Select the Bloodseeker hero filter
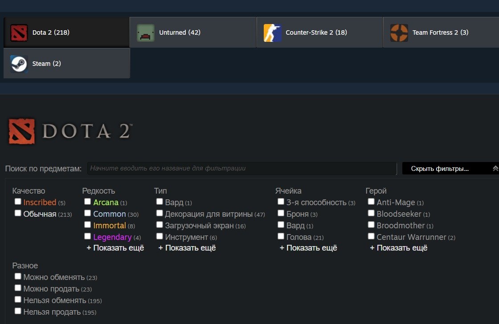The width and height of the screenshot is (499, 324). click(371, 213)
